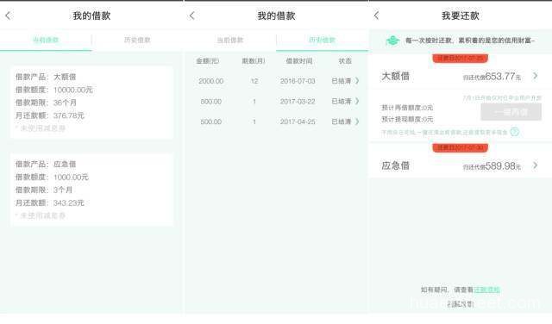Open the 应急借 loan card with 1000.00元
The height and width of the screenshot is (324, 552).
click(91, 190)
